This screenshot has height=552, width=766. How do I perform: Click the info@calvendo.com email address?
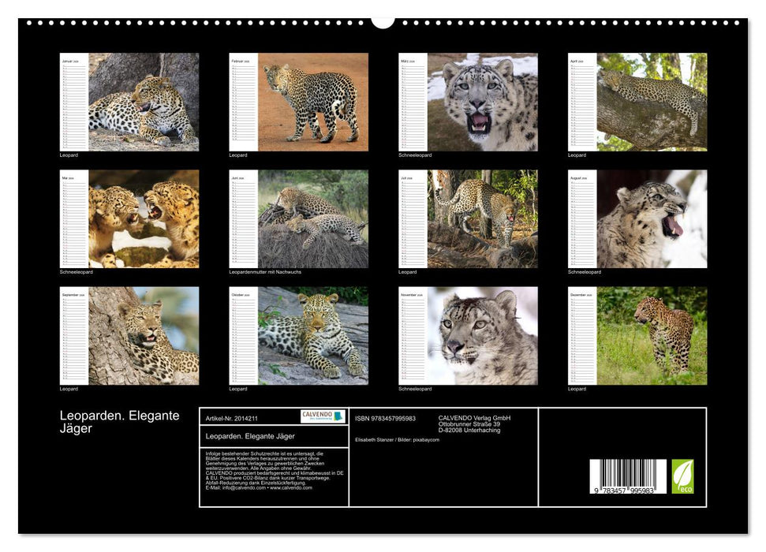(x=244, y=488)
